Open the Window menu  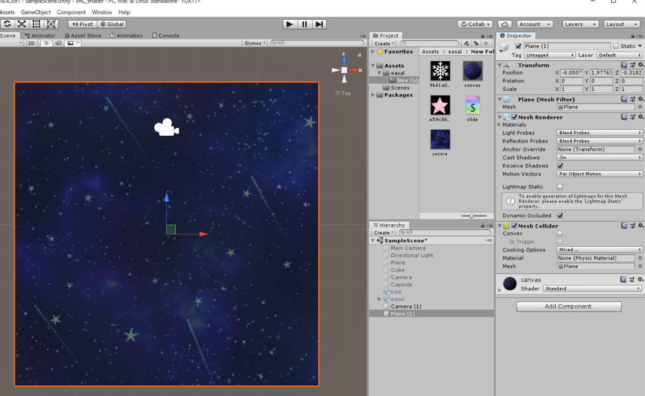pyautogui.click(x=102, y=12)
